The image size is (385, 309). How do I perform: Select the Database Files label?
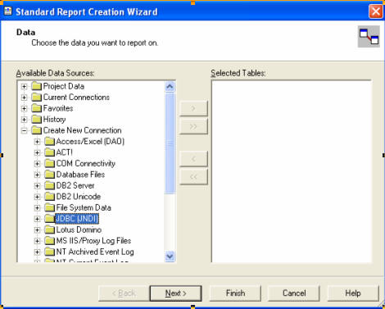tap(80, 175)
